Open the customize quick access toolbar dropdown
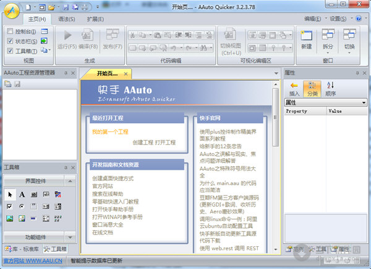Screen dimensions: 371x269 click(x=98, y=7)
